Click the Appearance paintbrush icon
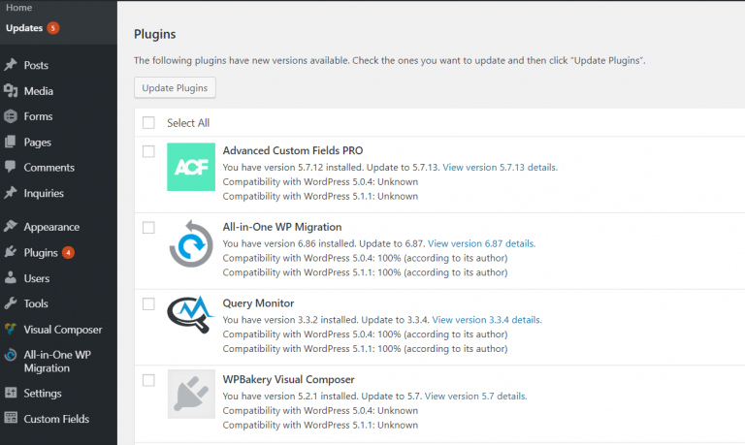The height and width of the screenshot is (445, 745). coord(11,226)
